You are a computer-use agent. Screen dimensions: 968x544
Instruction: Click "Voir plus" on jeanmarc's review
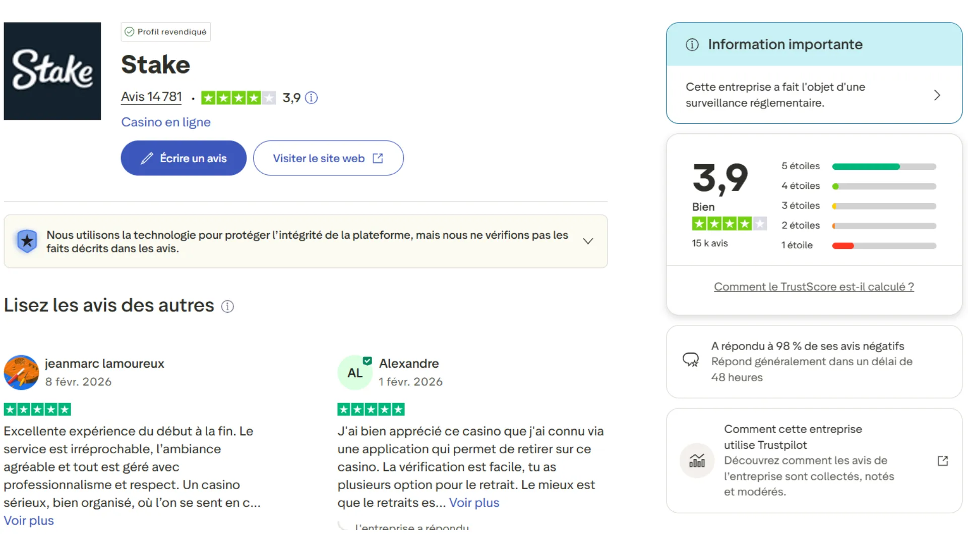[28, 520]
